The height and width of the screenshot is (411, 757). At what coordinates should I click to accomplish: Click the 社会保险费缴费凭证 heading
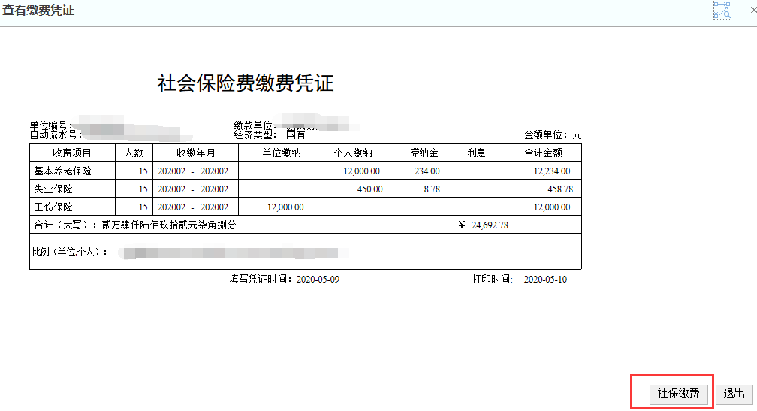(246, 83)
